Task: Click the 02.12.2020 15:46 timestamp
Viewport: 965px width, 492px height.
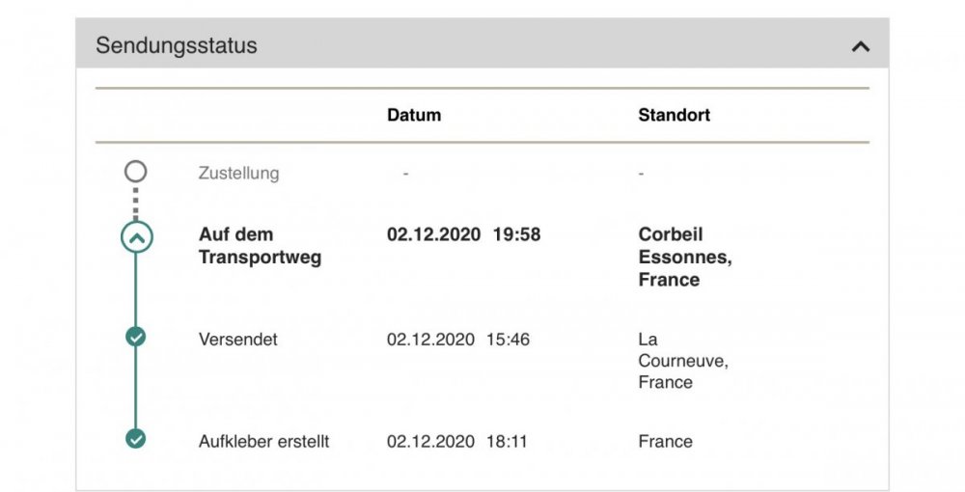Action: coord(457,340)
